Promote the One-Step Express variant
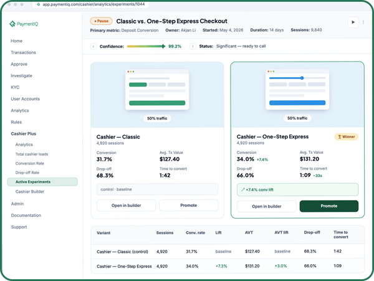The height and width of the screenshot is (281, 374). point(329,206)
